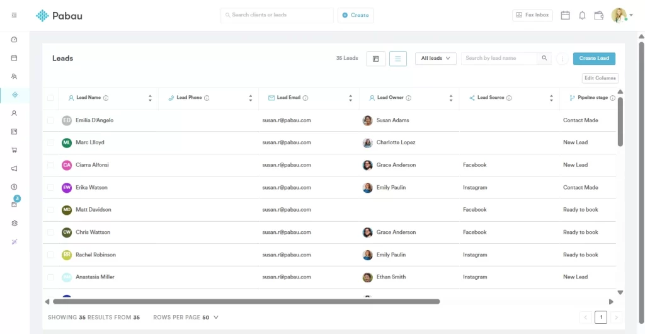Check the box for Emilia D'Angelo
645x334 pixels.
(50, 120)
